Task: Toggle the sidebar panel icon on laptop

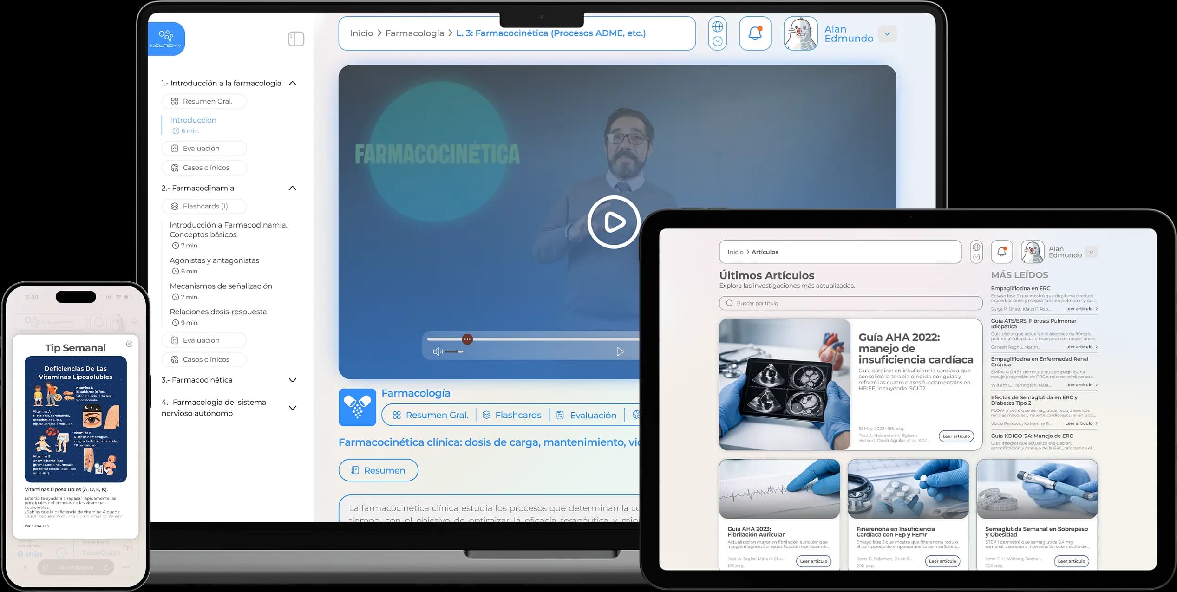Action: (296, 39)
